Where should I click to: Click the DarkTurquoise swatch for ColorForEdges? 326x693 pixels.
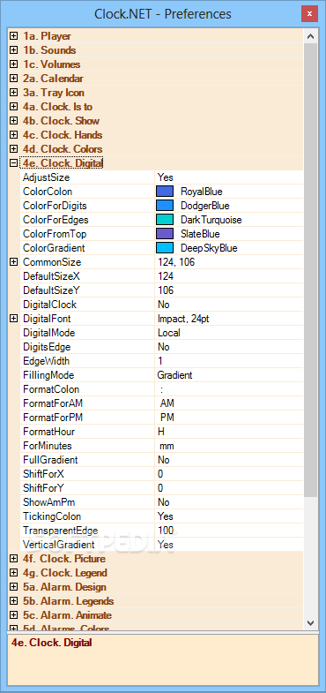[x=165, y=220]
